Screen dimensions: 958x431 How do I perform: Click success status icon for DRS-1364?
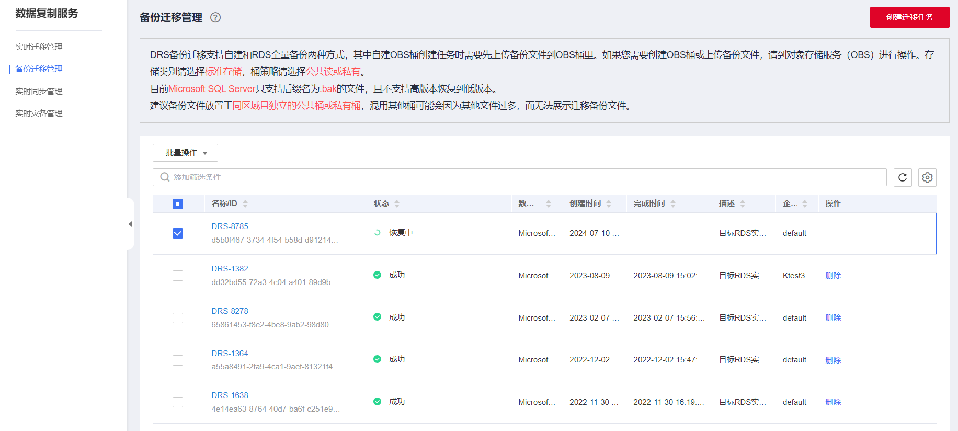pos(377,359)
